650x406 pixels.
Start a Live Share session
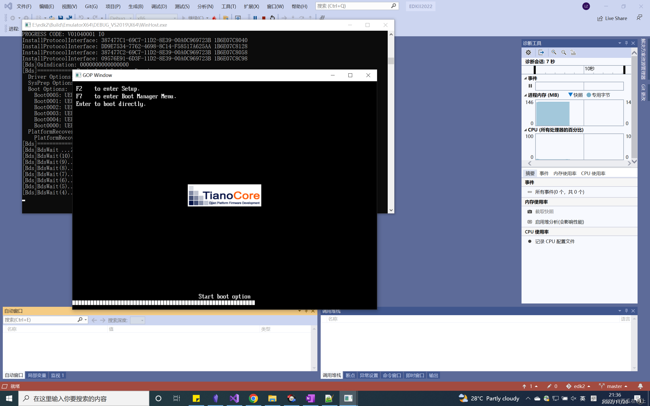click(x=613, y=18)
